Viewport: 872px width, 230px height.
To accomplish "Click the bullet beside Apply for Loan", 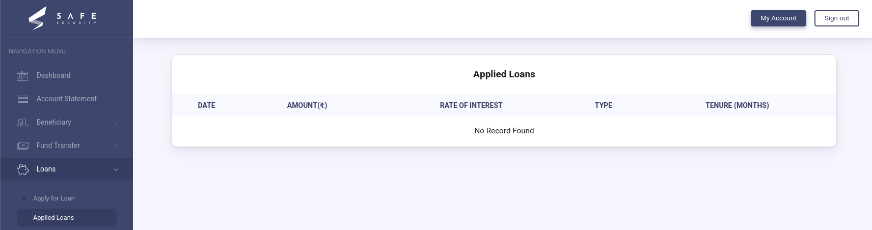I will coord(24,198).
